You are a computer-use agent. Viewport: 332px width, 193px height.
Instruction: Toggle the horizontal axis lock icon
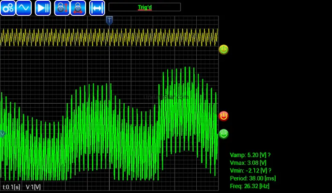coord(78,8)
